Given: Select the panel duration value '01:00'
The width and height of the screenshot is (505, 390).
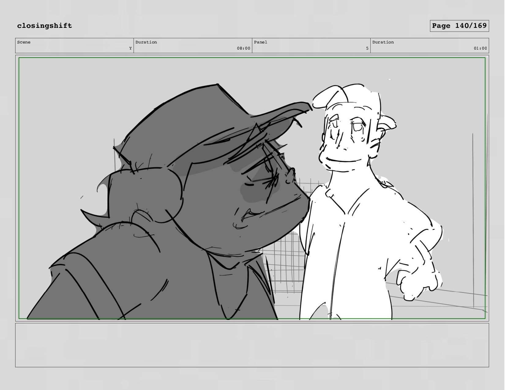Looking at the screenshot, I should (480, 48).
